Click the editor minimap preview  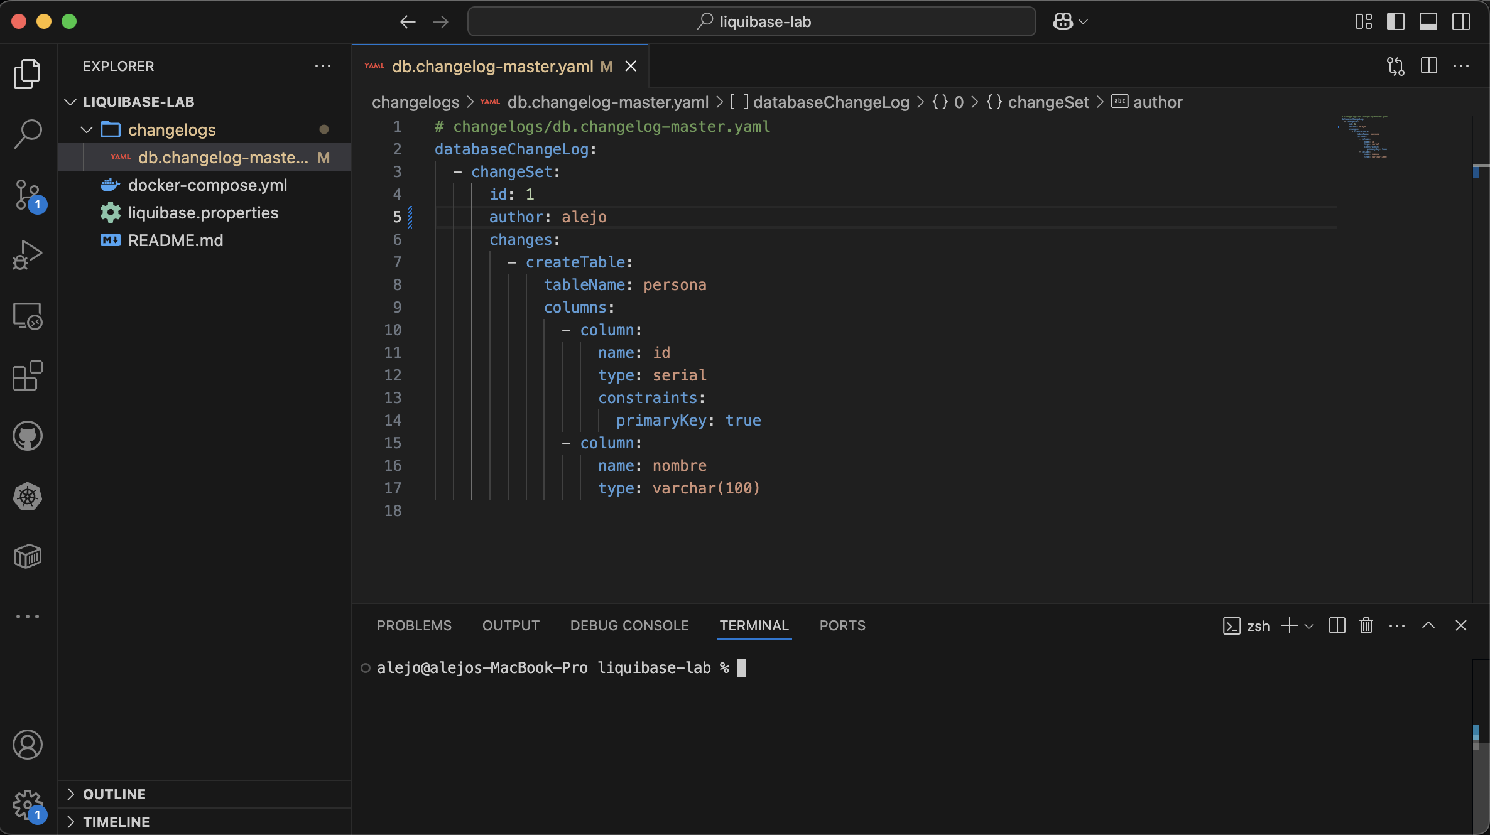pos(1364,137)
